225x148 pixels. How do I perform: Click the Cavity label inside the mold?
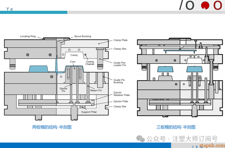(74, 55)
